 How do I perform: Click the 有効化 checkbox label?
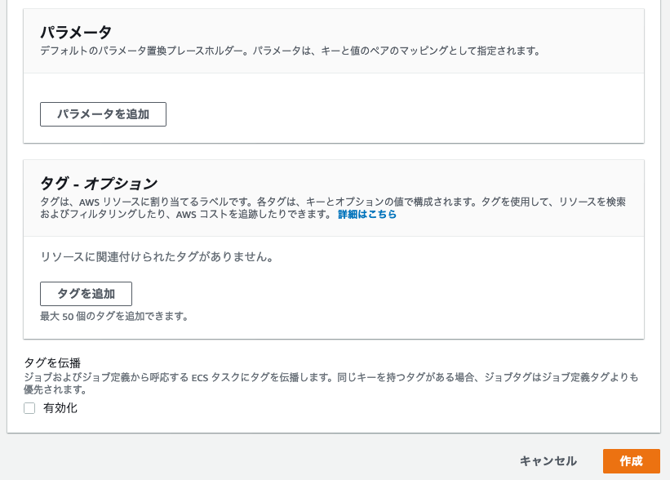pos(60,408)
